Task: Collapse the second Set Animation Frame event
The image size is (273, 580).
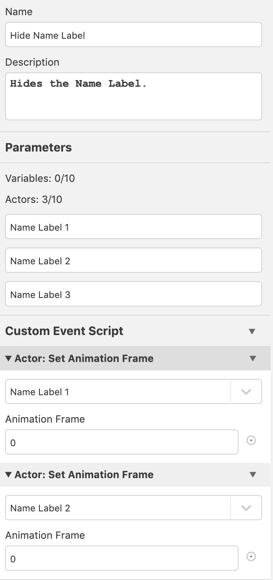Action: [8, 475]
